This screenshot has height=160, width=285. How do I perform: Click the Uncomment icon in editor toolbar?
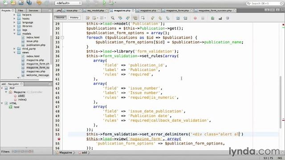coord(220,18)
